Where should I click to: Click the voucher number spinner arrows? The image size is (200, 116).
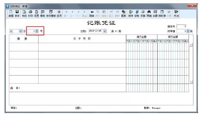tap(37, 31)
